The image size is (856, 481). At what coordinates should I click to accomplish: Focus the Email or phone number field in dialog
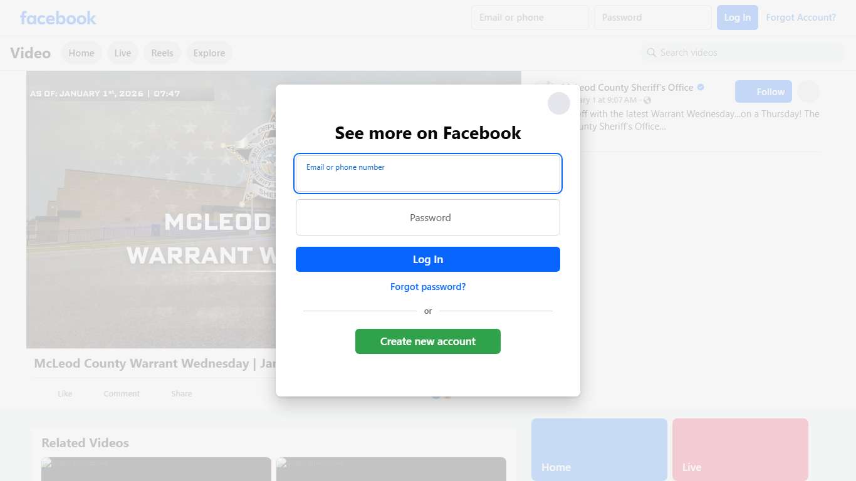tap(428, 173)
